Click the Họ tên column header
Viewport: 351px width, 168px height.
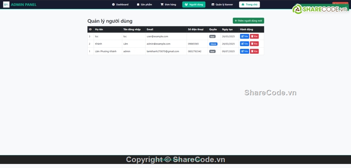[99, 29]
